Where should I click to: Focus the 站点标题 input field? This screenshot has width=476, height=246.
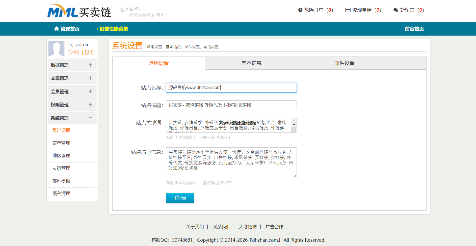[x=231, y=105]
